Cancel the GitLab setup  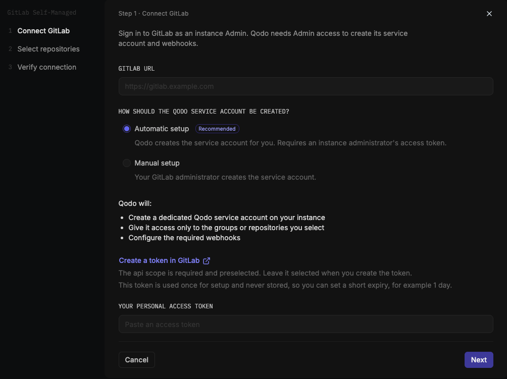[x=136, y=360]
